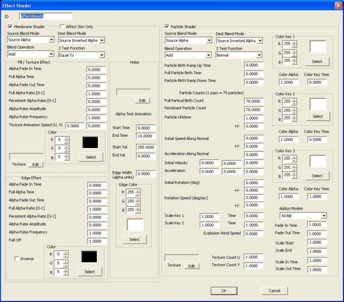Viewport: 344px width, 302px height.
Task: Click Particle Lifetime value field
Action: pyautogui.click(x=254, y=118)
